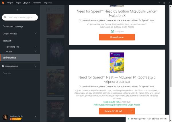Expand the Акции chevron
The image size is (172, 122).
pos(35,52)
